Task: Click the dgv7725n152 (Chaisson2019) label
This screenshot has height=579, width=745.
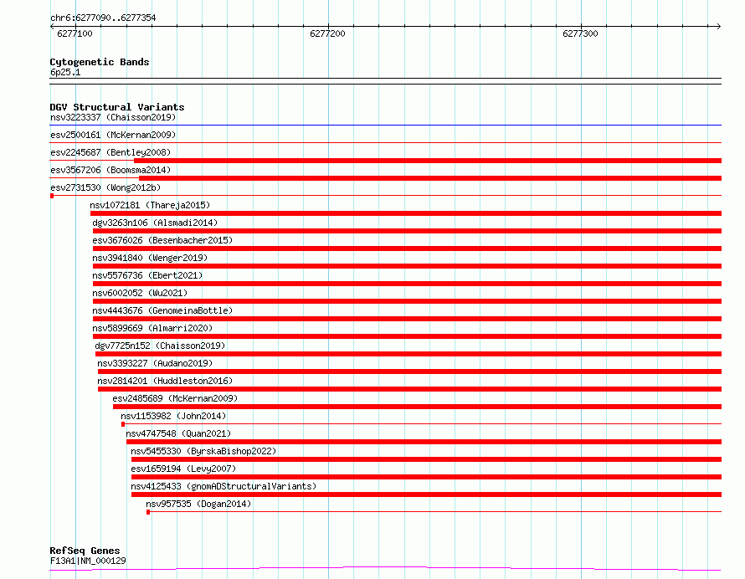Action: (160, 346)
